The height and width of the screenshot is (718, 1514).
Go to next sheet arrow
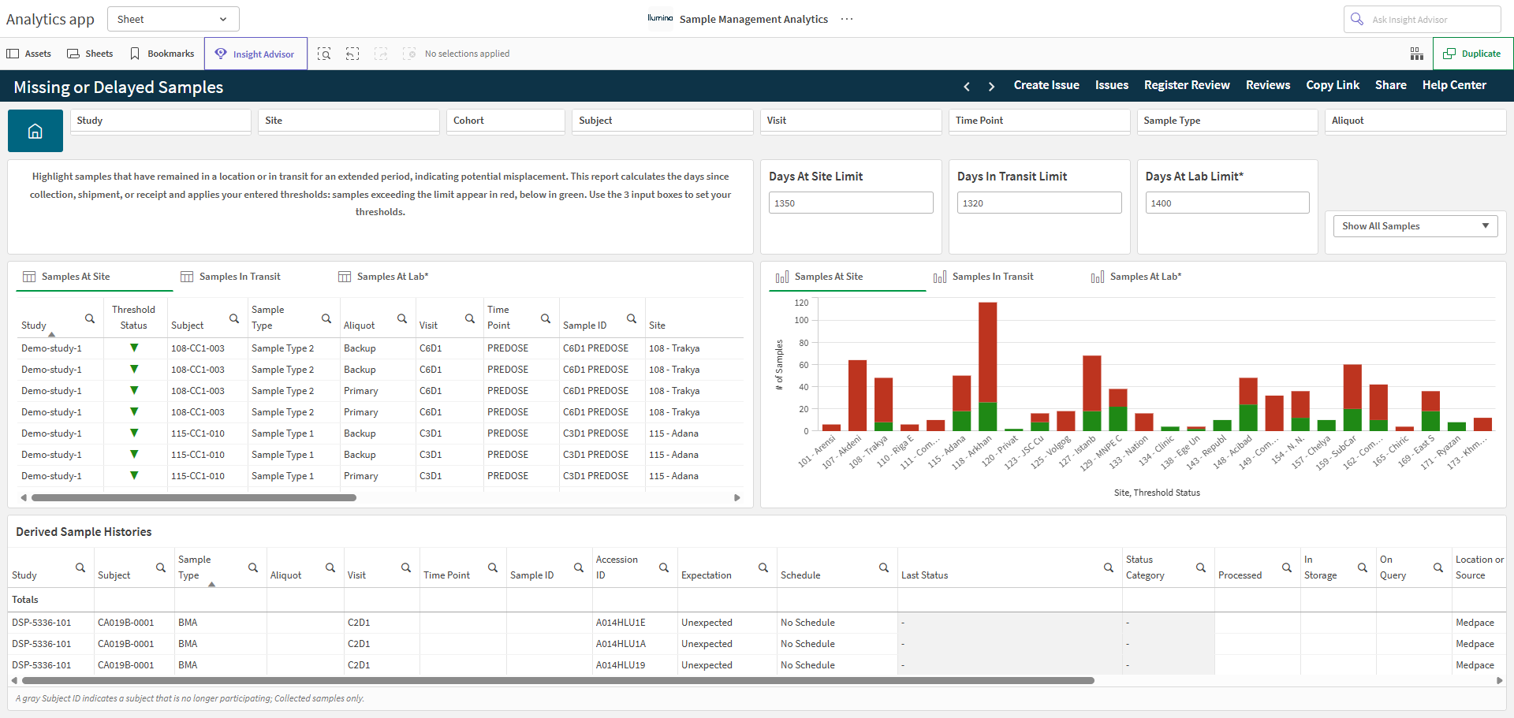coord(992,86)
